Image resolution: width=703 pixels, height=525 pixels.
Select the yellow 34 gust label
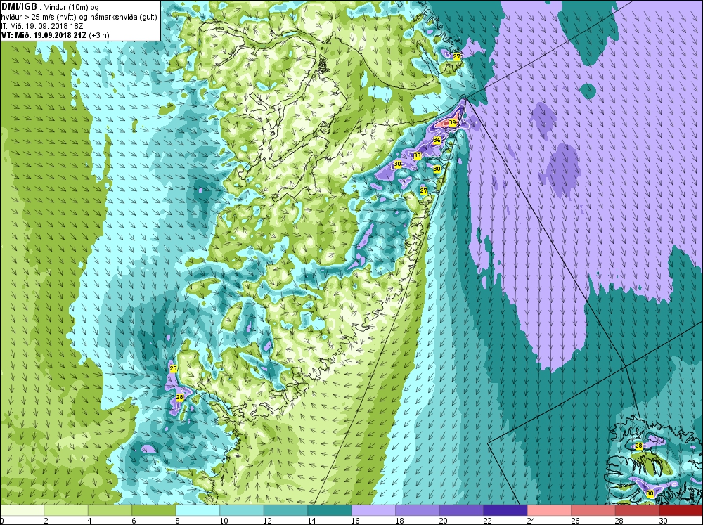437,141
